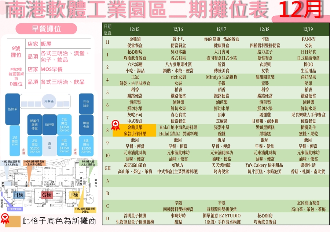The image size is (330, 232).
Task: Select the 12/19 date column header
Action: (x=308, y=29)
